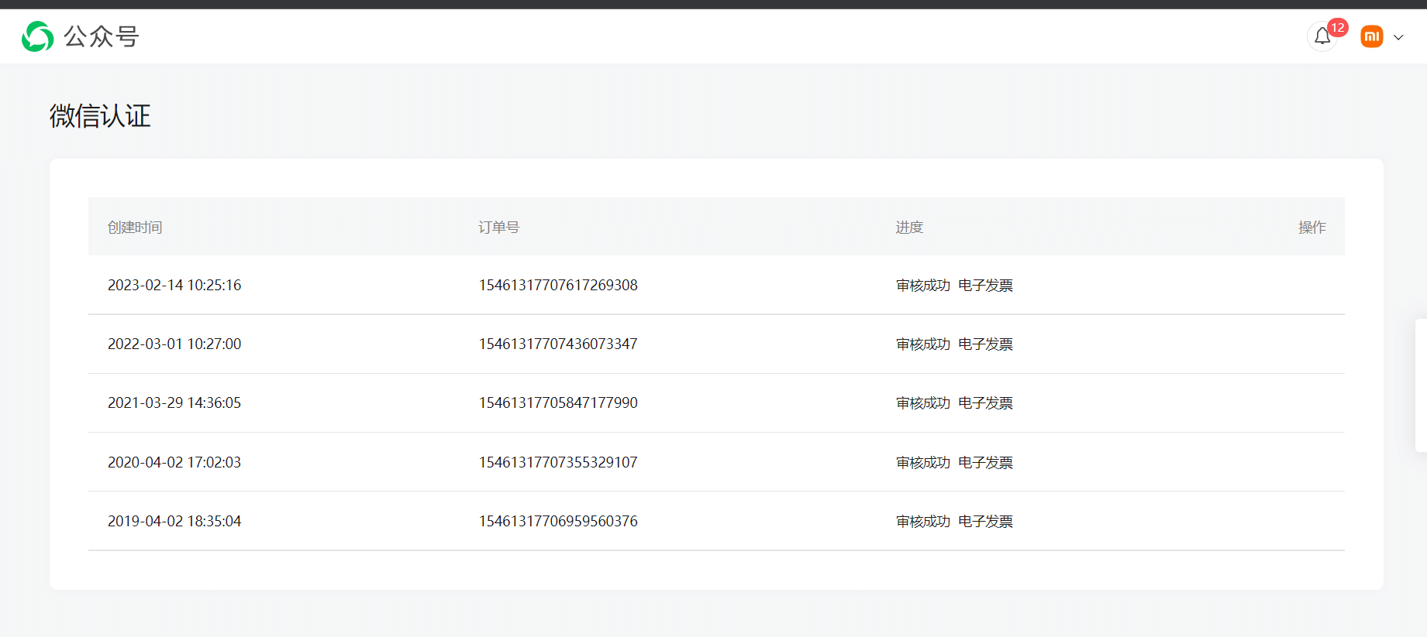The height and width of the screenshot is (637, 1427).
Task: Click the 创建时间 column header
Action: 135,227
